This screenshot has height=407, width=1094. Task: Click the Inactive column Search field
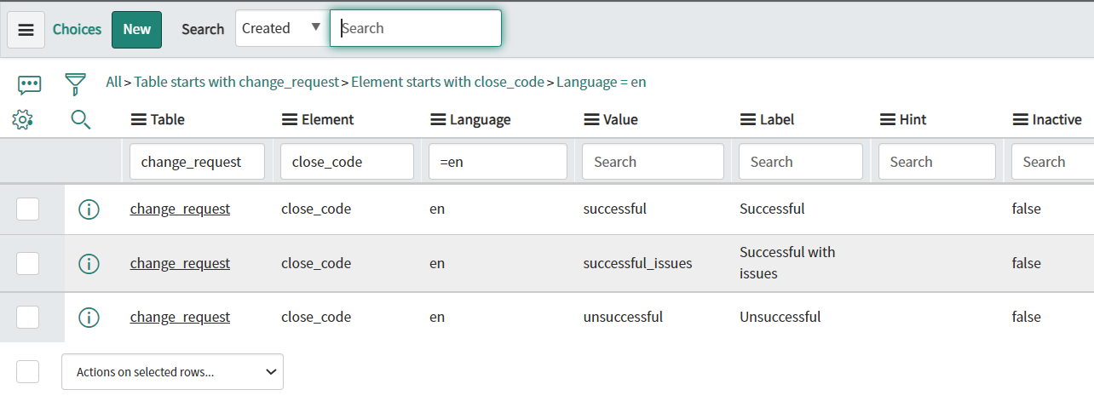pyautogui.click(x=1053, y=162)
